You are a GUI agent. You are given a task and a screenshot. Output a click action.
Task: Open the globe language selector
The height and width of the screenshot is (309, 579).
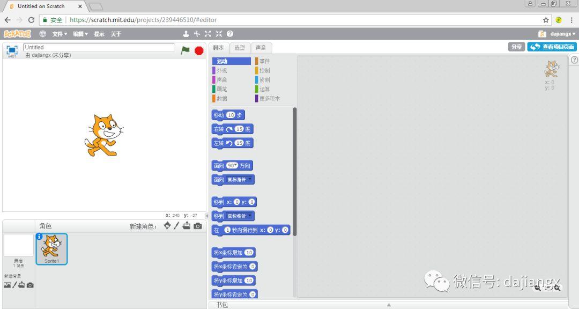click(x=43, y=34)
